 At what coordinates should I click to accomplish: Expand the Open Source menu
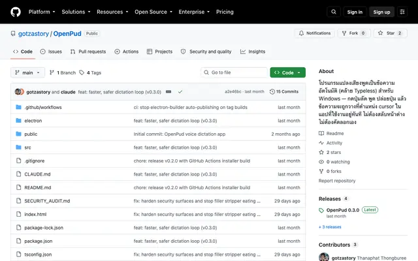coord(153,12)
